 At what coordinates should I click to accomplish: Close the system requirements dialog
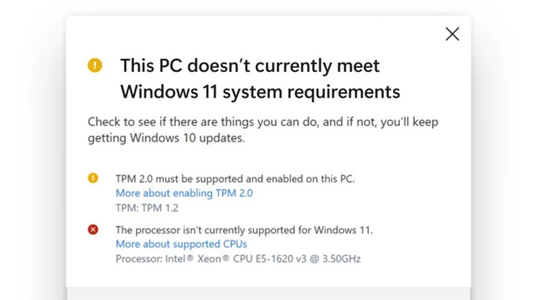pos(452,34)
